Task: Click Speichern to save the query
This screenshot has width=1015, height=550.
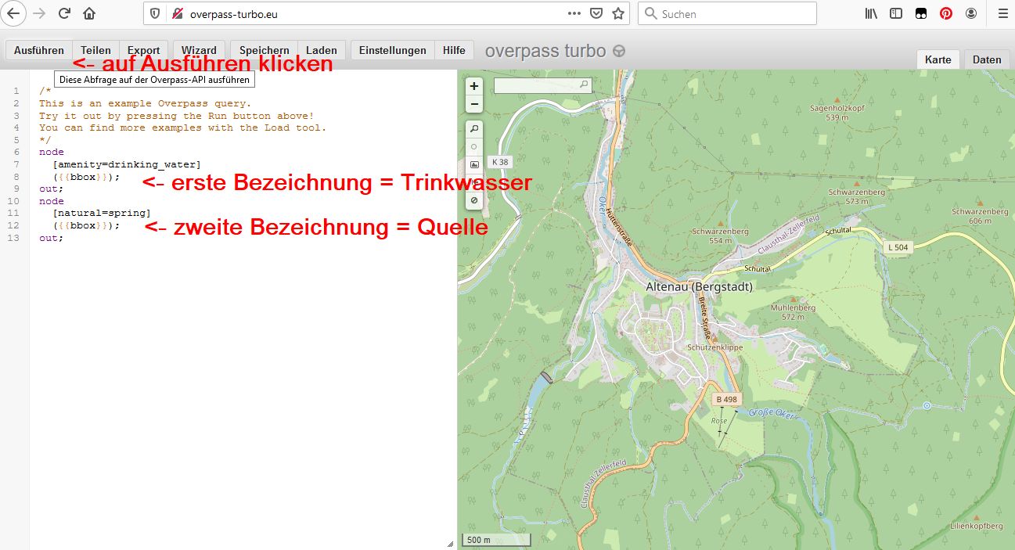Action: click(x=265, y=50)
